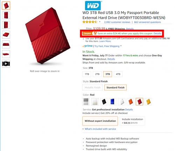The image size is (175, 151).
Task: Select the 4TB size option
Action: coord(118,74)
